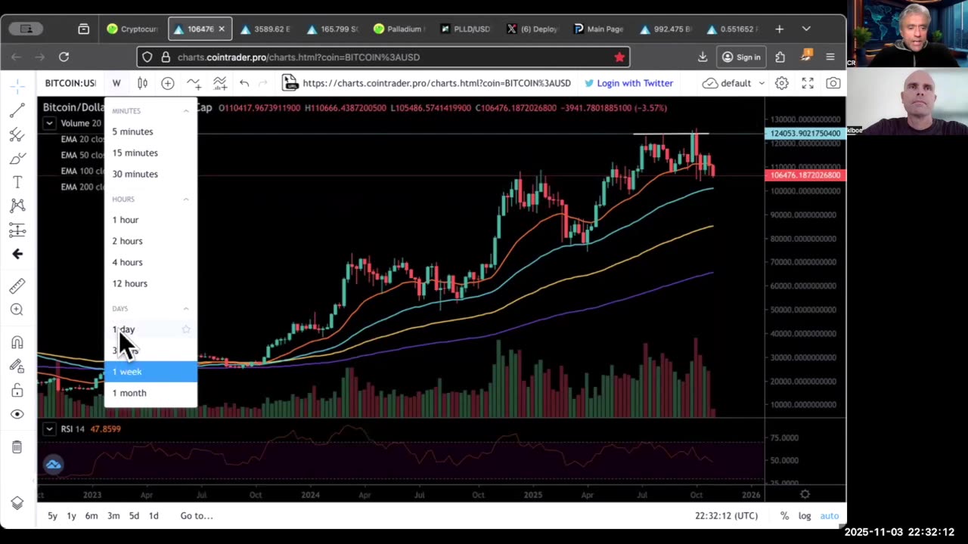This screenshot has width=968, height=544.
Task: Choose 1 hour interval
Action: pos(150,220)
